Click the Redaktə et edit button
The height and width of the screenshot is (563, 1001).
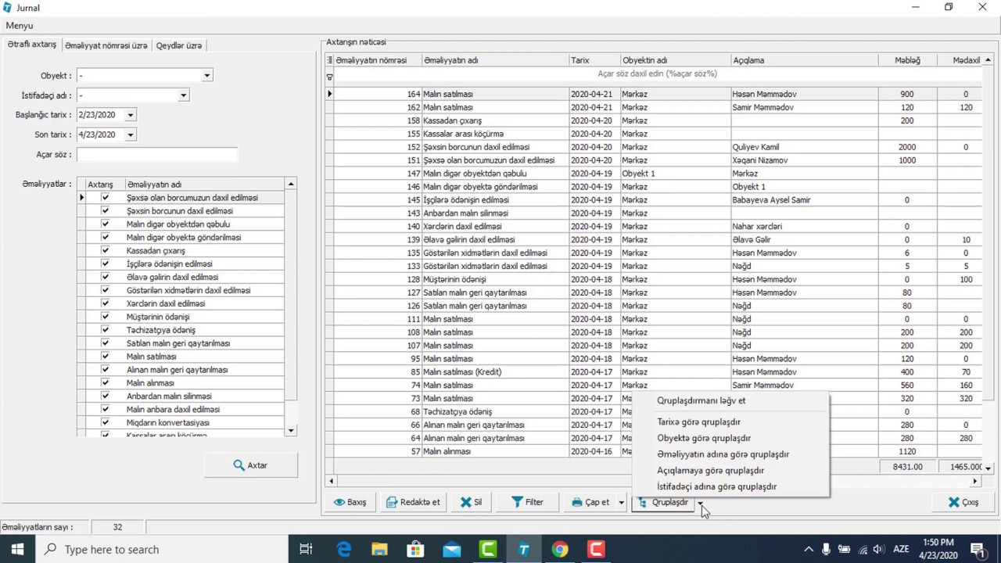[413, 502]
